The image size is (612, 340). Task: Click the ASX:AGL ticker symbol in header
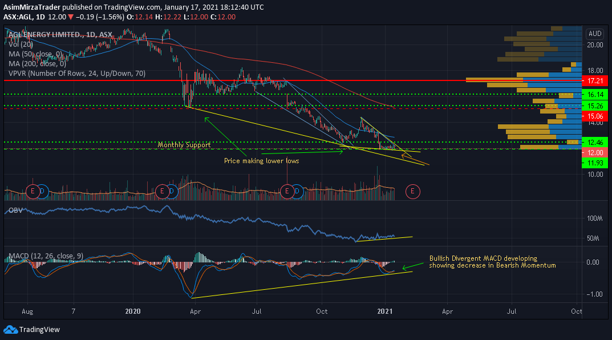(x=18, y=17)
